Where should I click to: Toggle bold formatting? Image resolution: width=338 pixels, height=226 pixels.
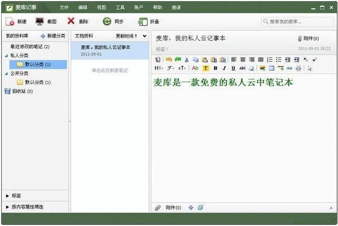coord(215,68)
